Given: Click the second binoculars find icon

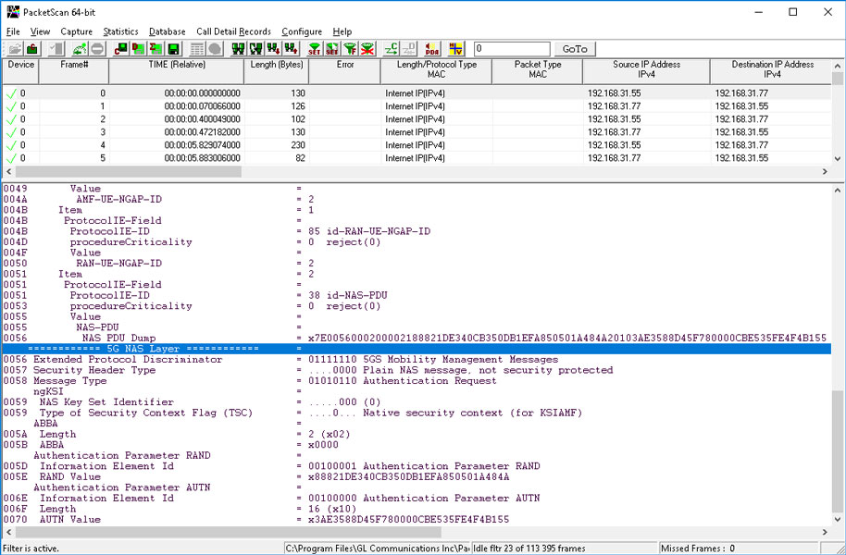Looking at the screenshot, I should (x=256, y=49).
